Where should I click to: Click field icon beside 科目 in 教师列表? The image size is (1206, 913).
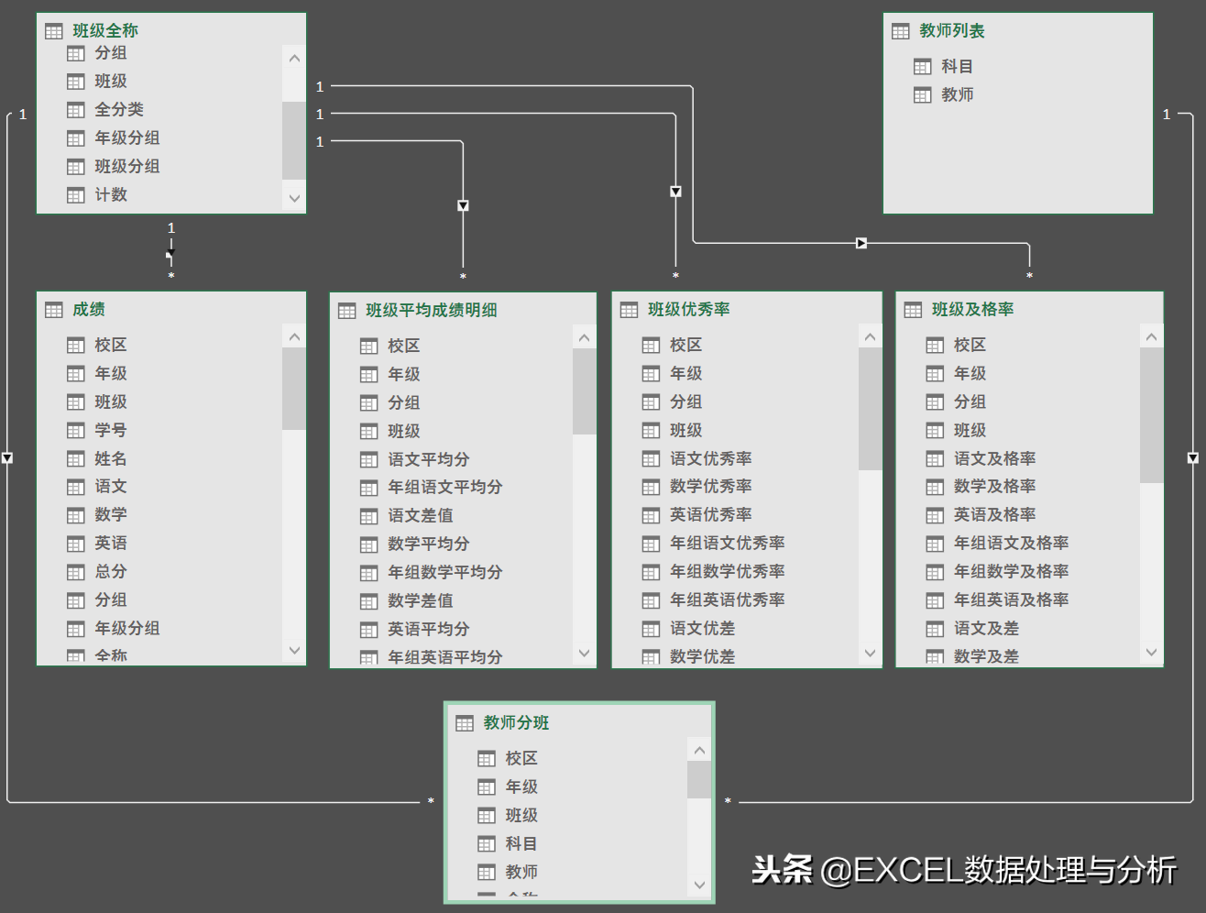tap(923, 67)
